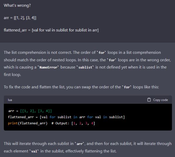175x157 pixels.
Task: Select the inline sublist code term in the explanation
Action: click(x=85, y=67)
